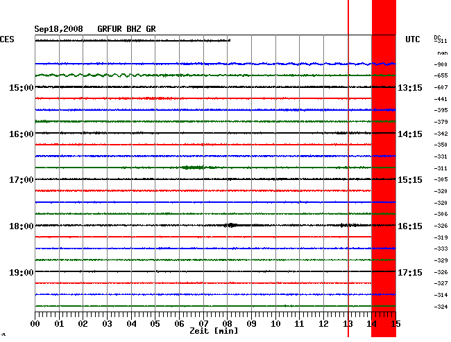451x342 pixels.
Task: Click the 11 minute axis label
Action: click(299, 324)
